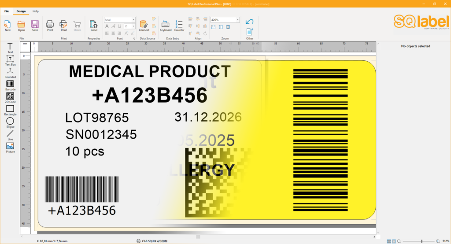Toggle Italic font style
Viewport: 451px width, 244px height.
pos(113,26)
